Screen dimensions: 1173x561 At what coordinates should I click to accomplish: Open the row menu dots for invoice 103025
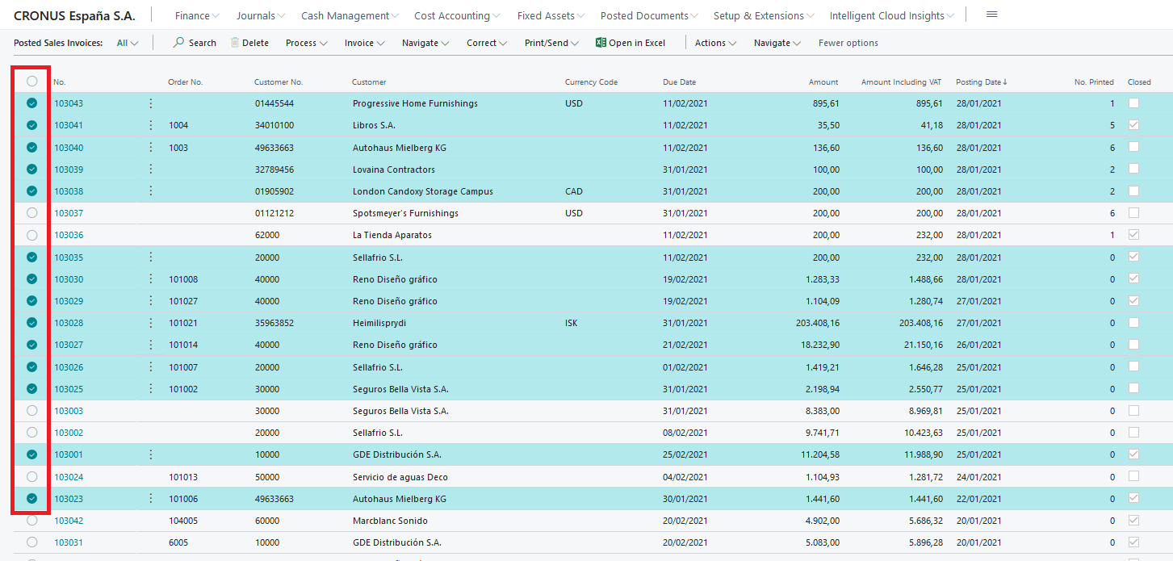[151, 389]
